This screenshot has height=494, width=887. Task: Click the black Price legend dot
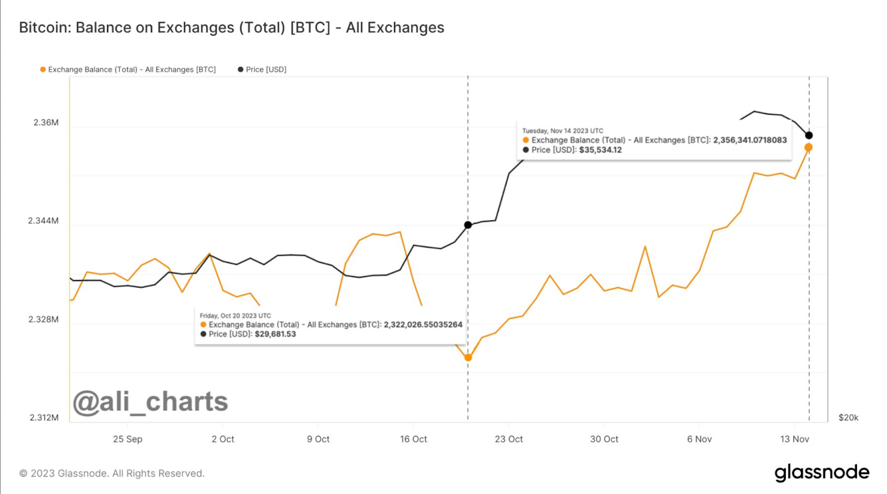point(241,70)
